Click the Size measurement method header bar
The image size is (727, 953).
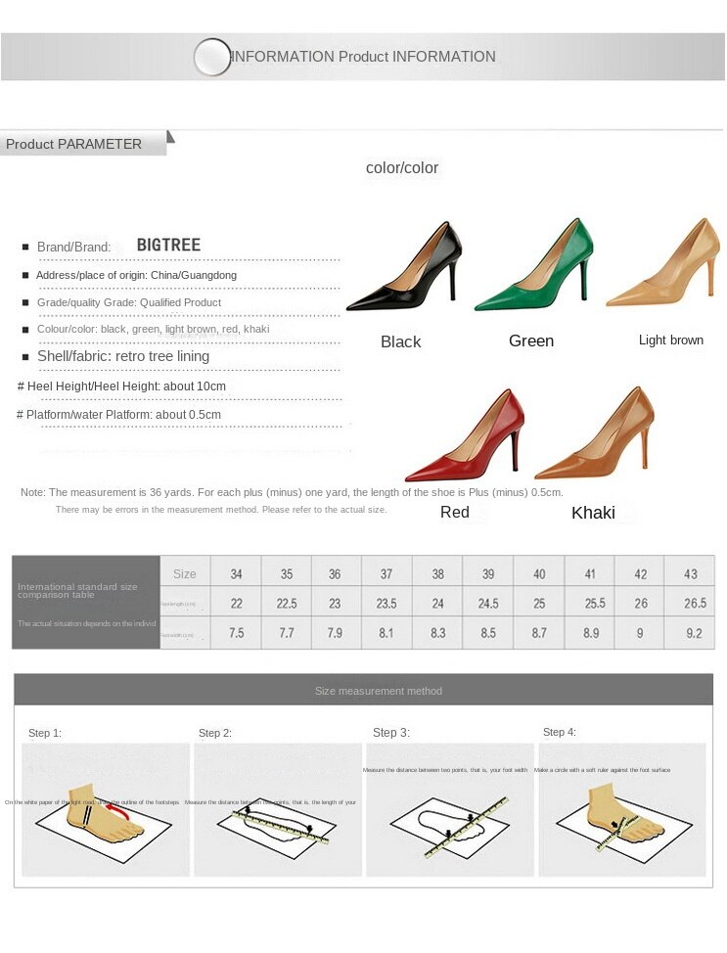coord(364,690)
